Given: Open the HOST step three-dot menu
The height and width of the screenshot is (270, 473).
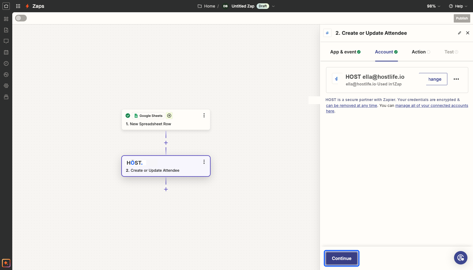Looking at the screenshot, I should click(204, 162).
